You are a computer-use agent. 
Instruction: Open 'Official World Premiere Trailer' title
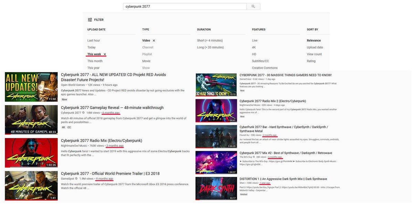point(110,174)
